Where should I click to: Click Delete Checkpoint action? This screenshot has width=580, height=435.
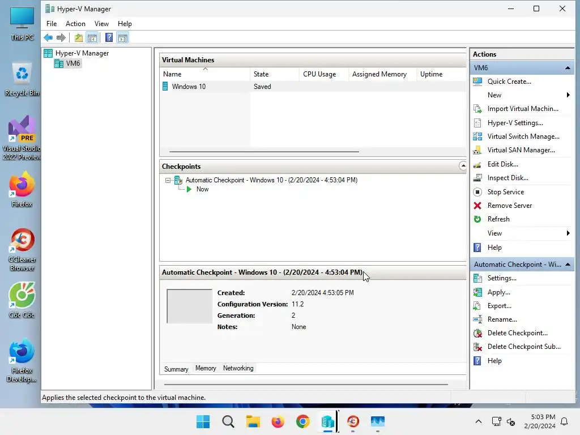coord(517,333)
